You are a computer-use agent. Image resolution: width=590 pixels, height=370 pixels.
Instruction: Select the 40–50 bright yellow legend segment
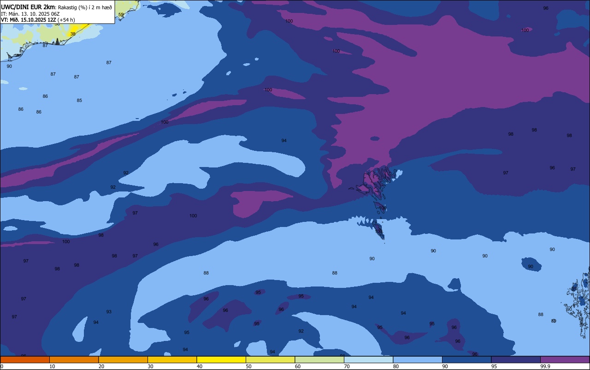pos(221,359)
